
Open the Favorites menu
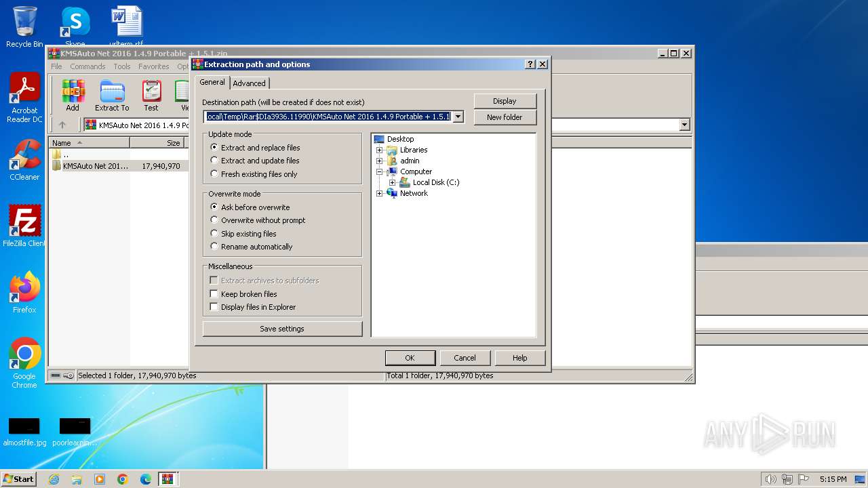154,66
